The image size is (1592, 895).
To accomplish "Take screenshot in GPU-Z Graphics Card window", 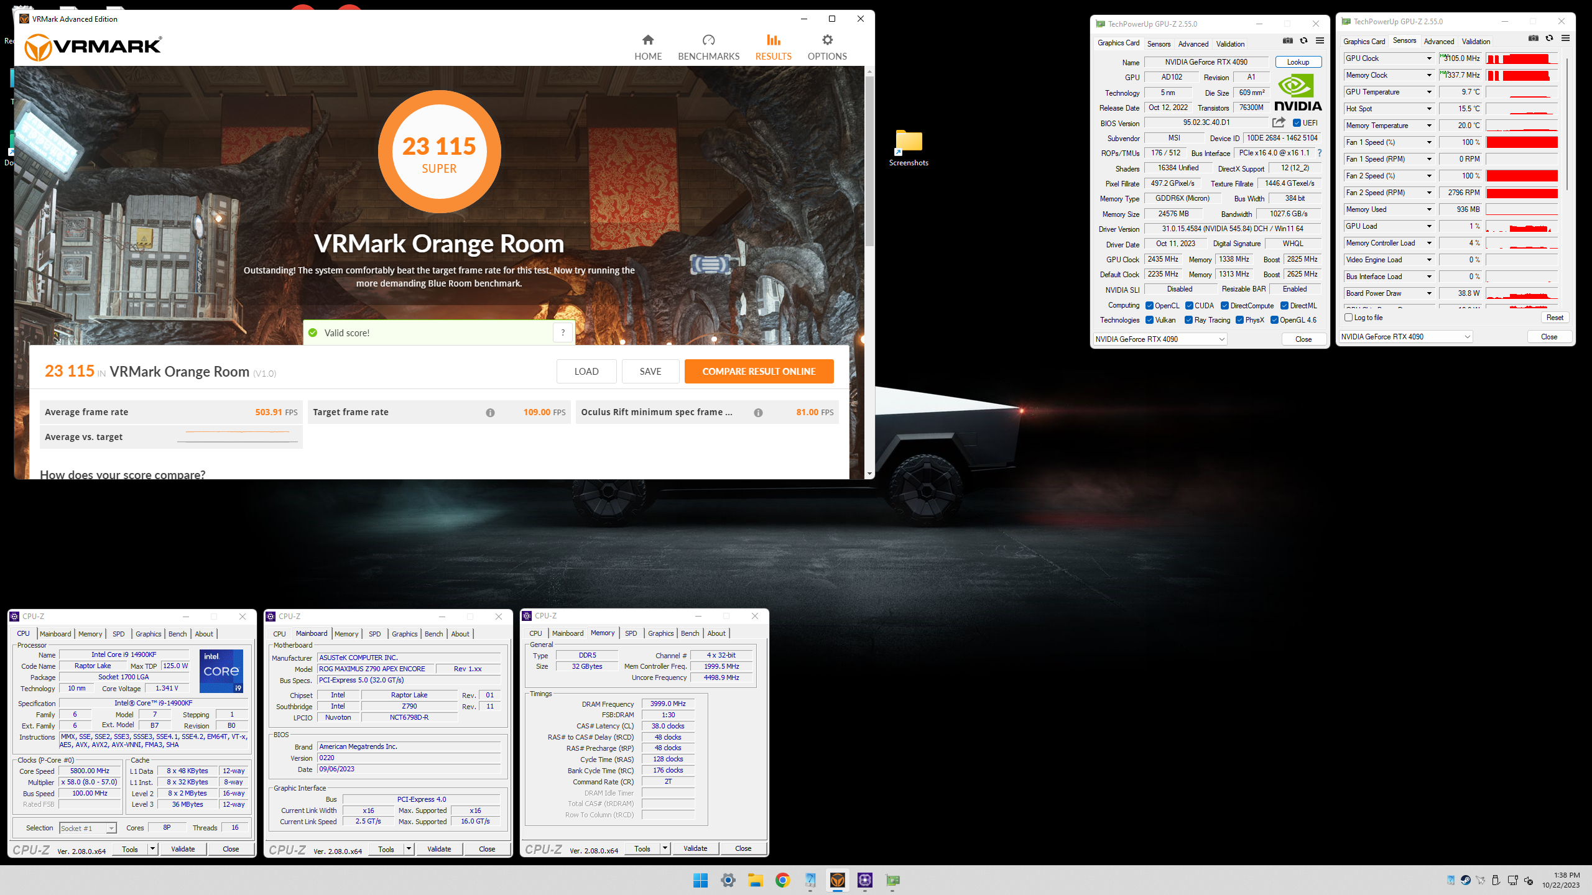I will [1288, 41].
